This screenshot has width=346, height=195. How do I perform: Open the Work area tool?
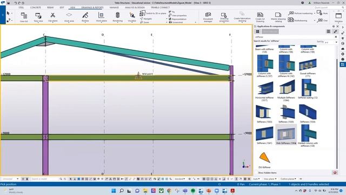coord(69,17)
